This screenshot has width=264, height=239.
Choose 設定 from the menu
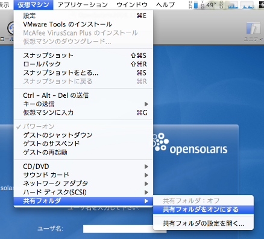[x=83, y=16]
